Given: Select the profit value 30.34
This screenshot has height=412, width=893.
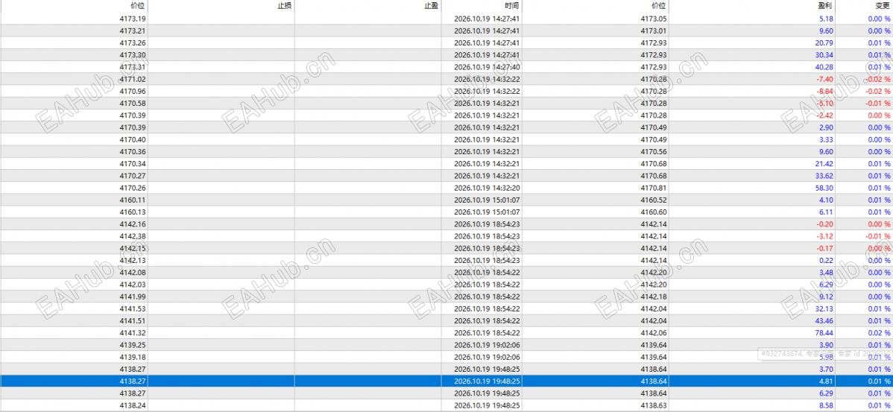Looking at the screenshot, I should 824,55.
